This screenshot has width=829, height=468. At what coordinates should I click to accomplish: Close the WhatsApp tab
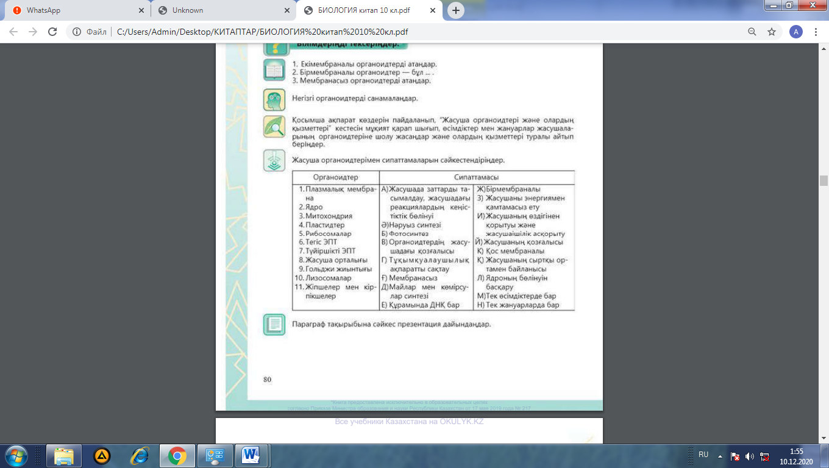coord(141,10)
